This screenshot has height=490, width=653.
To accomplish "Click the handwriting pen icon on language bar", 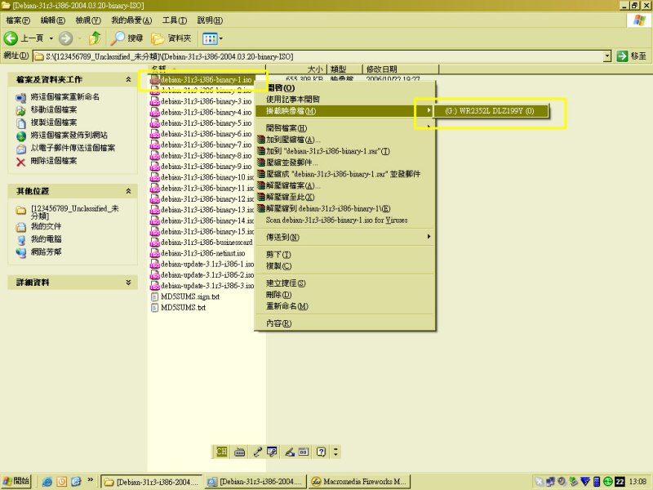I will point(290,452).
